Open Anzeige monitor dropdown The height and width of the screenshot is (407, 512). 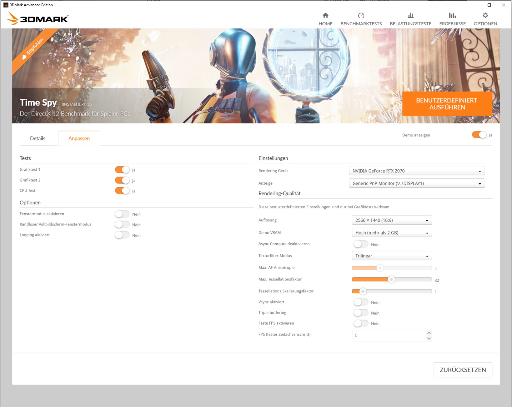[x=417, y=183]
